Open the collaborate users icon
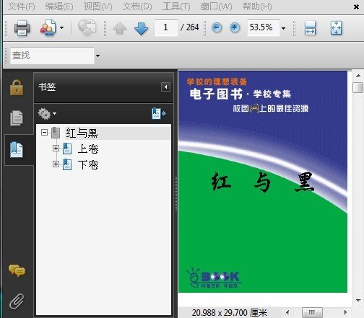Image resolution: width=364 pixels, height=318 pixels. tap(48, 28)
